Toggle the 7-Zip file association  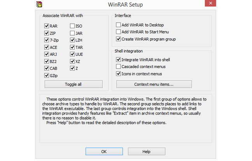47,40
